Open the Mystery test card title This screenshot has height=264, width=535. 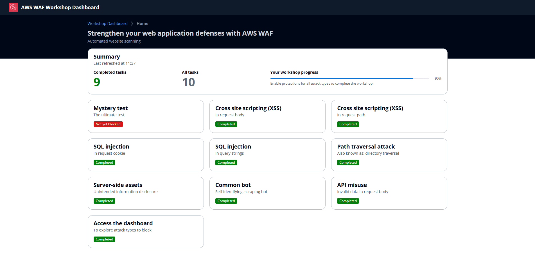[111, 108]
